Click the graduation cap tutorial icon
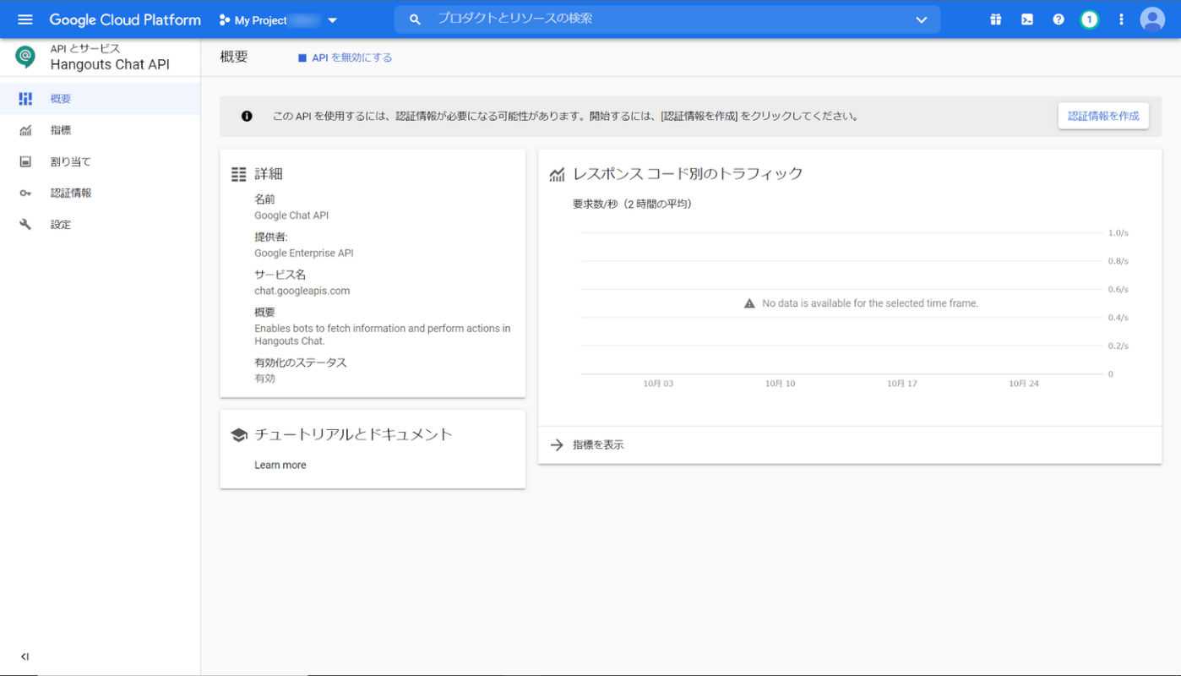 238,434
